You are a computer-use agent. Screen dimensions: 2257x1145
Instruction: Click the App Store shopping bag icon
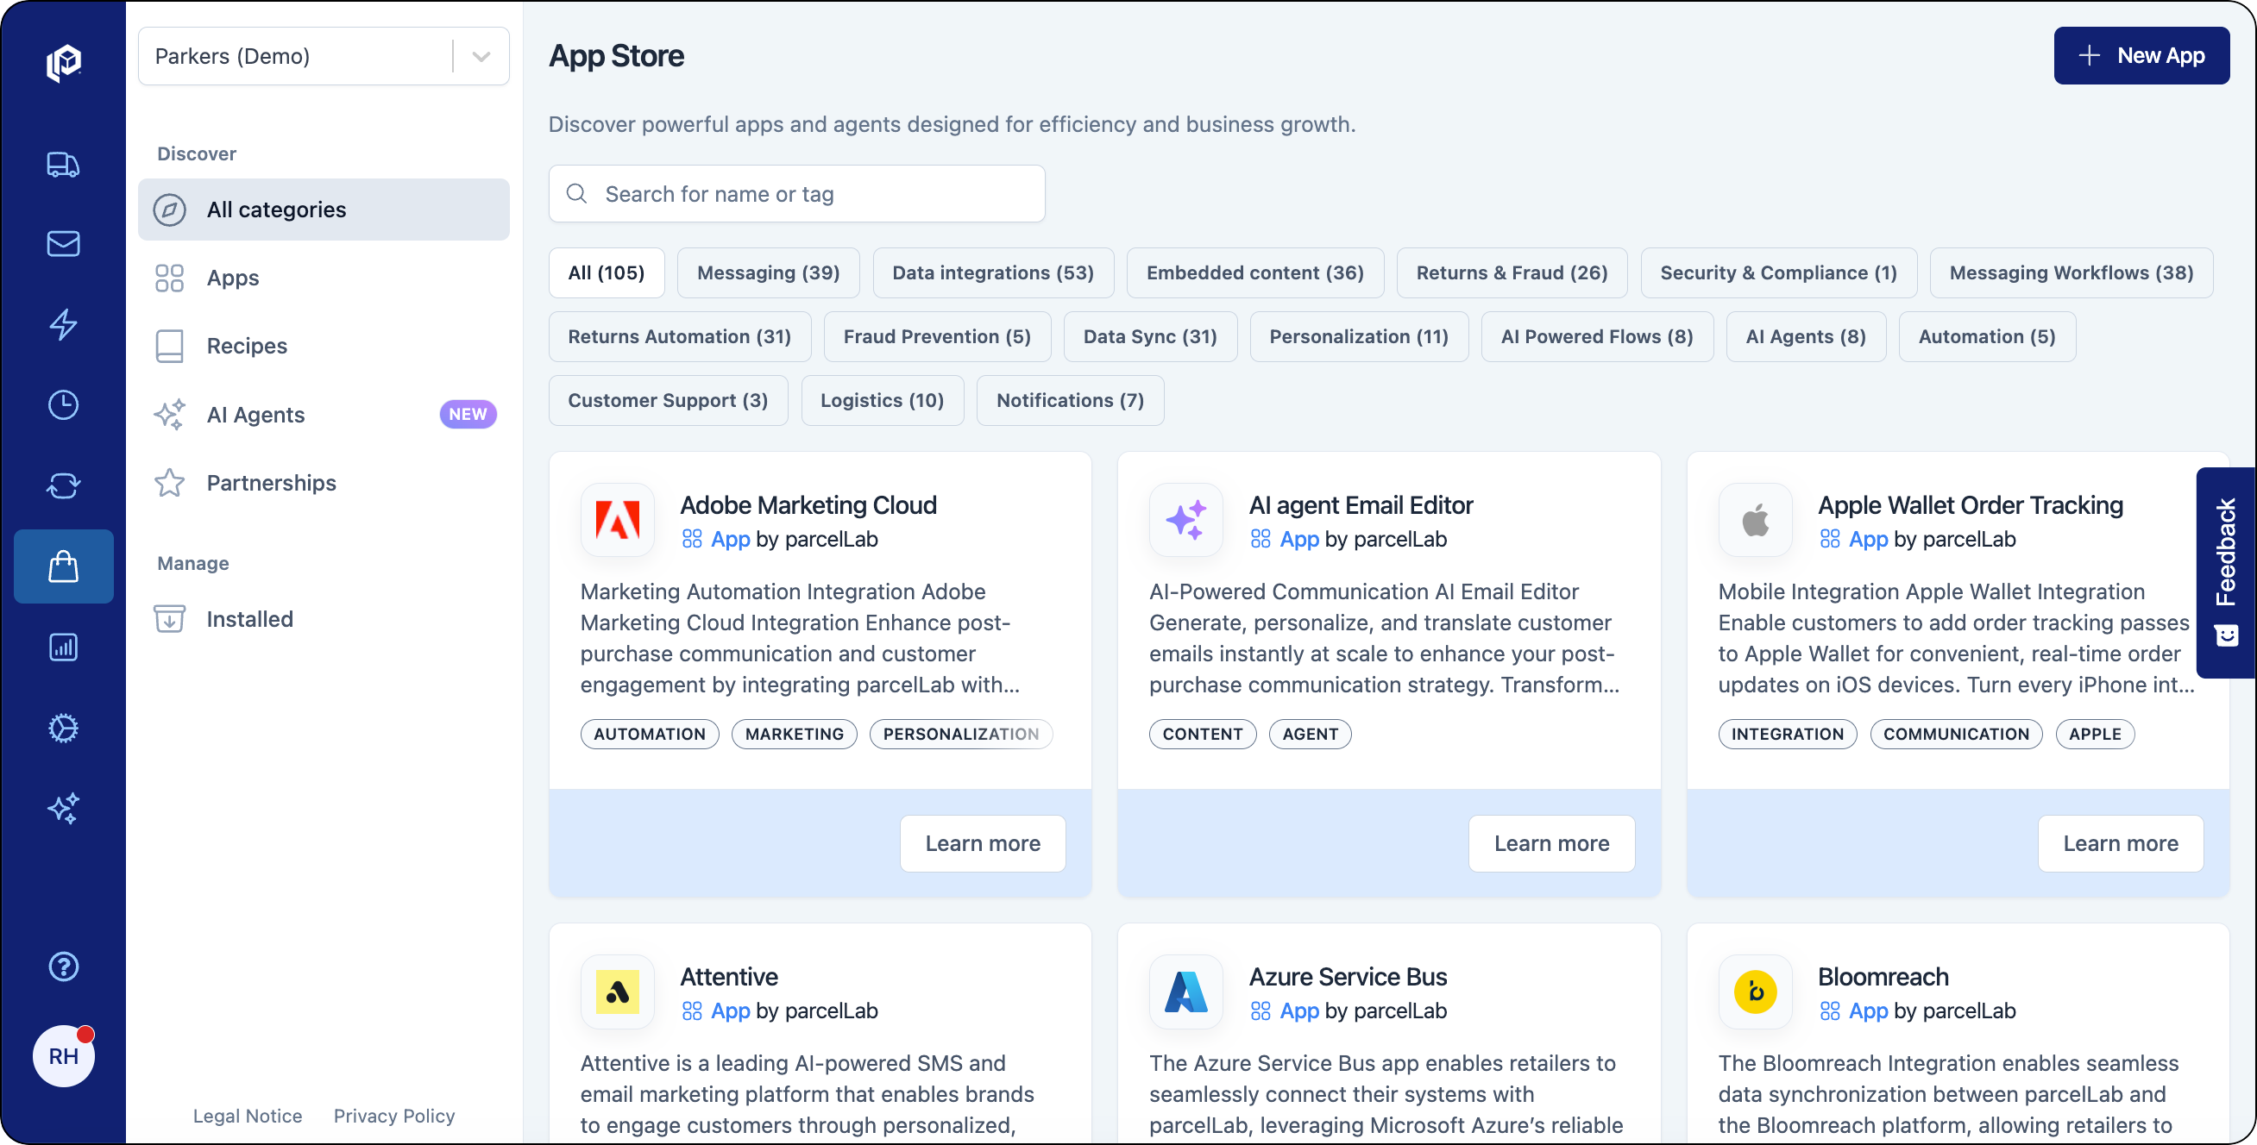click(x=62, y=566)
